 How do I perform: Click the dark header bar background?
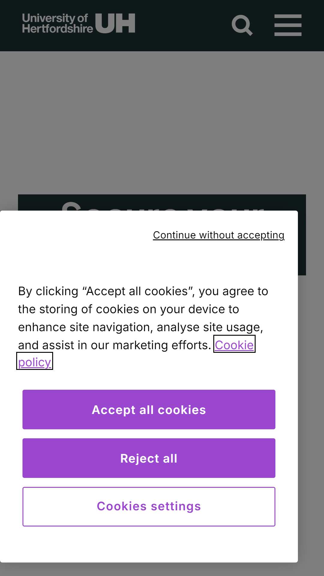pyautogui.click(x=183, y=25)
